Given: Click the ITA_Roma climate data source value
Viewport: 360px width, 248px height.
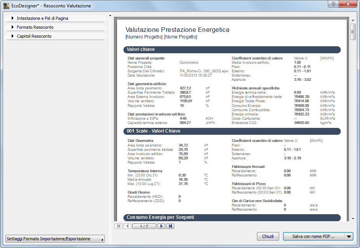Looking at the screenshot, I should click(204, 71).
